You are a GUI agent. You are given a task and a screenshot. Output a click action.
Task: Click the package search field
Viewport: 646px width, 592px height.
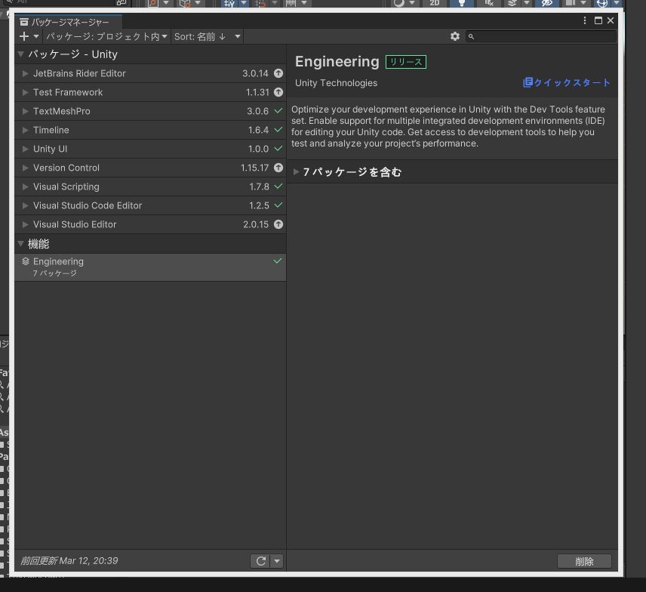coord(541,36)
